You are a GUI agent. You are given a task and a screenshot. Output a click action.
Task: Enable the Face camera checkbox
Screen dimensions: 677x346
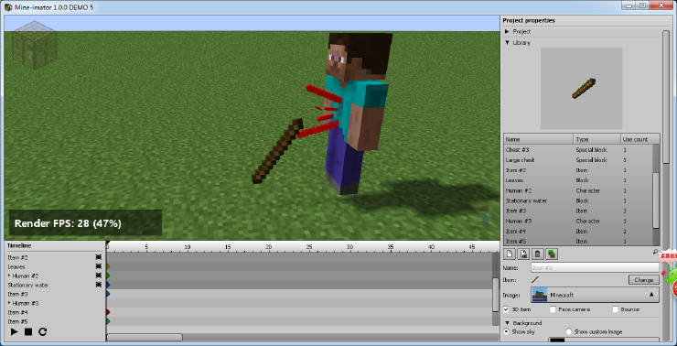pos(553,309)
